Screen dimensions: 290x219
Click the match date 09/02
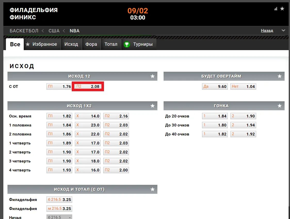click(x=138, y=11)
